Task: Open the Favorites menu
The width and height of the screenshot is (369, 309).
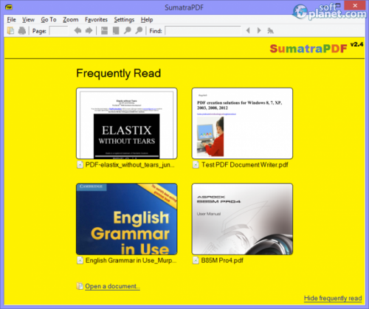Action: tap(96, 20)
